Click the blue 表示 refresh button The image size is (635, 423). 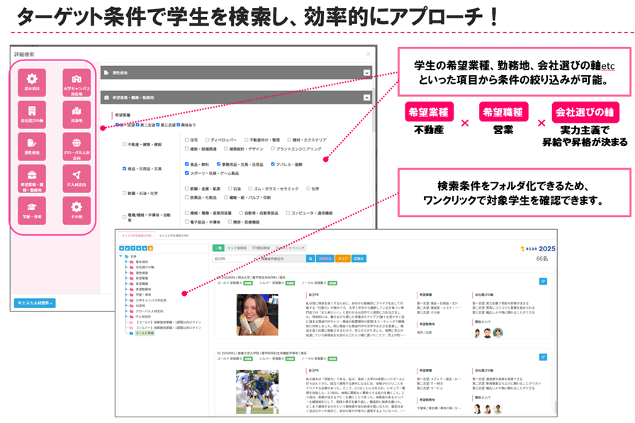pyautogui.click(x=359, y=259)
